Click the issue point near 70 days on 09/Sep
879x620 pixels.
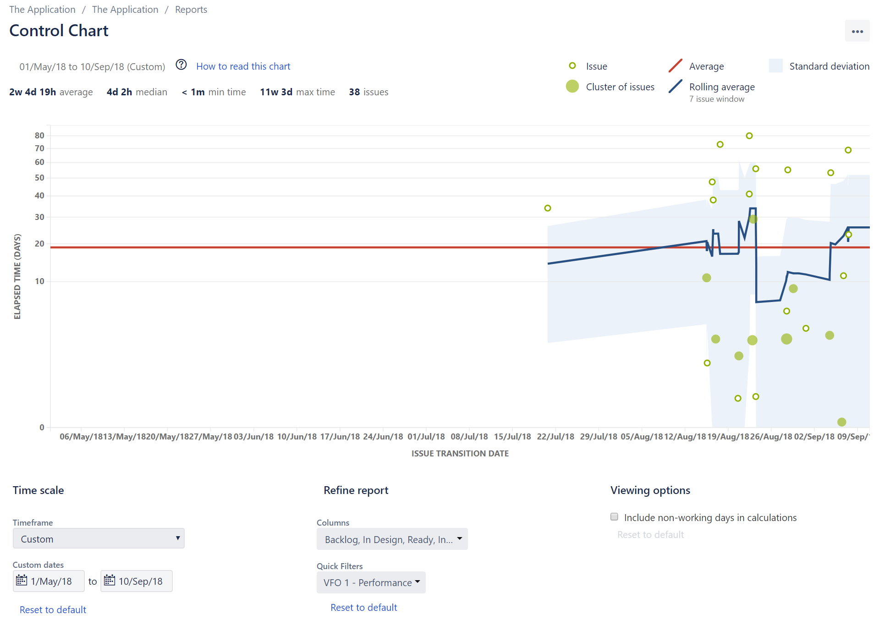848,150
